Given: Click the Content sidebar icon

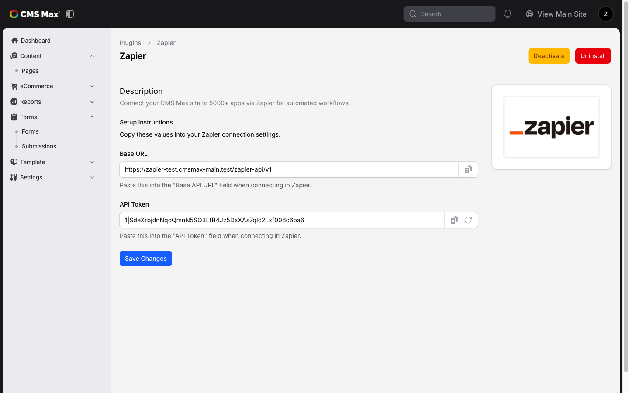Looking at the screenshot, I should [14, 56].
